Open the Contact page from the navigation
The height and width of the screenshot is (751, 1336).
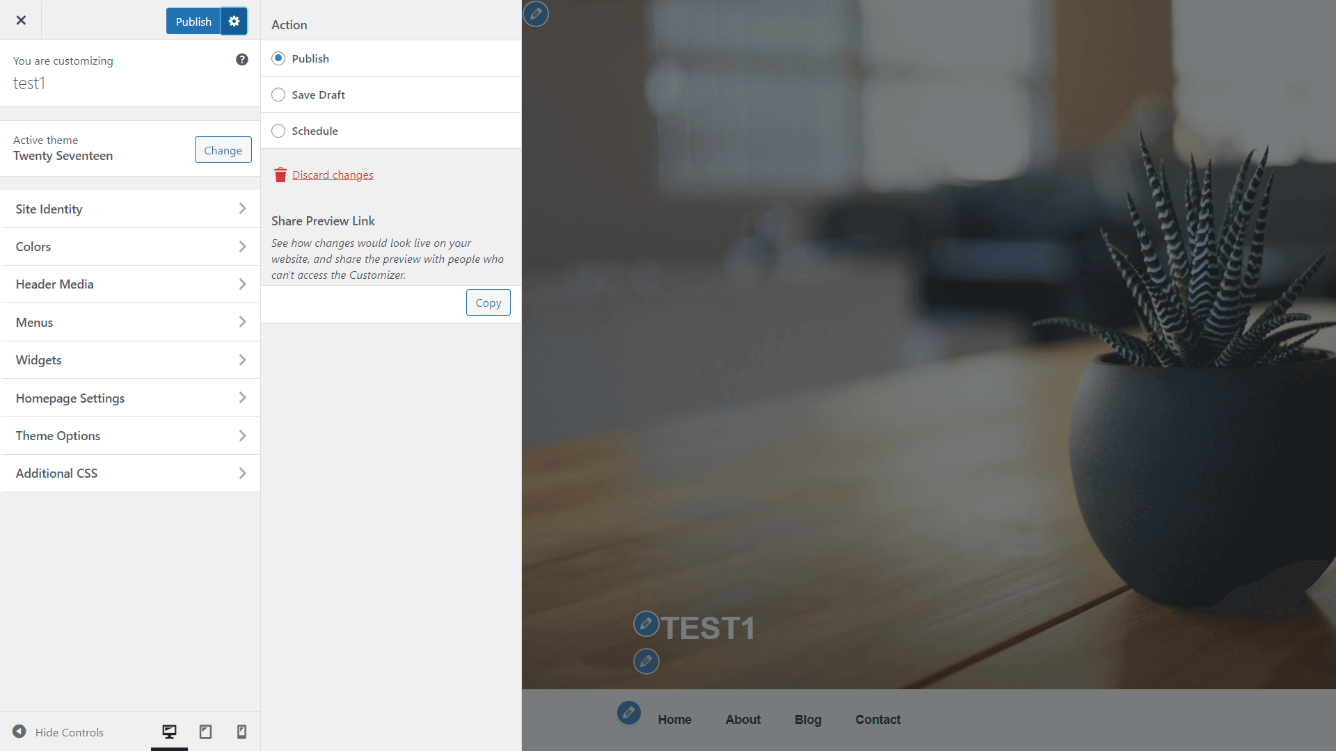[877, 719]
